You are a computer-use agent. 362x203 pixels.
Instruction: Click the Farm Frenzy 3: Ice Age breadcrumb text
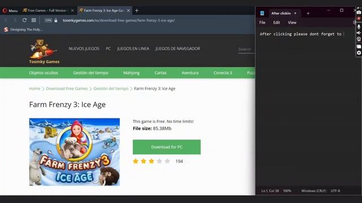[x=154, y=89]
